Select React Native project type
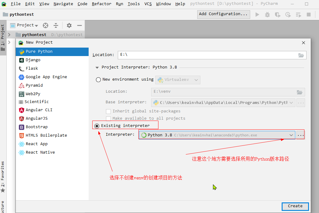This screenshot has width=319, height=213. 52,152
